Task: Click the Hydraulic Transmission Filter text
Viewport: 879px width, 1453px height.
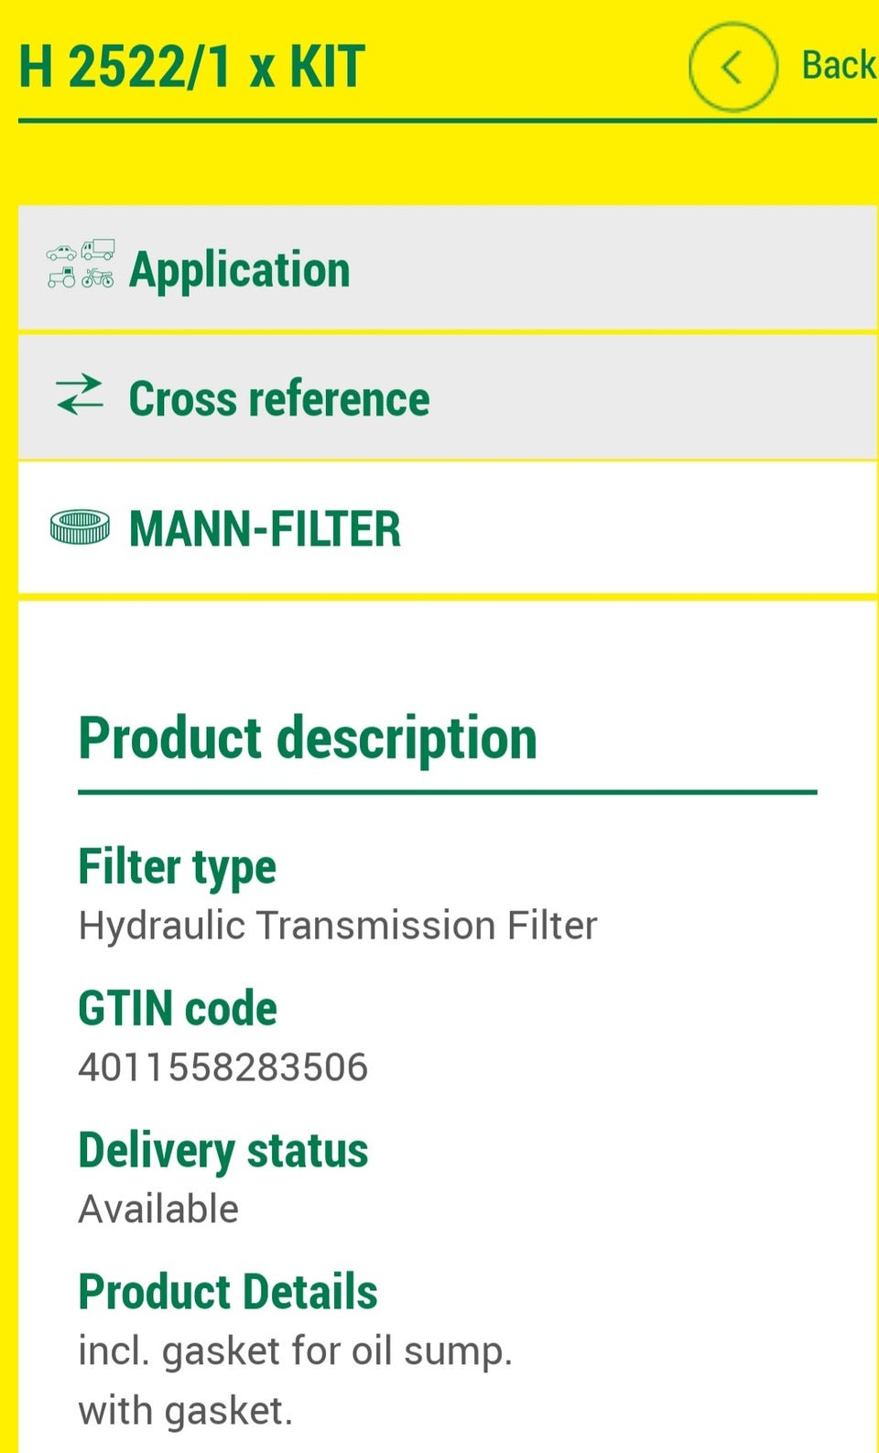Action: (x=337, y=926)
